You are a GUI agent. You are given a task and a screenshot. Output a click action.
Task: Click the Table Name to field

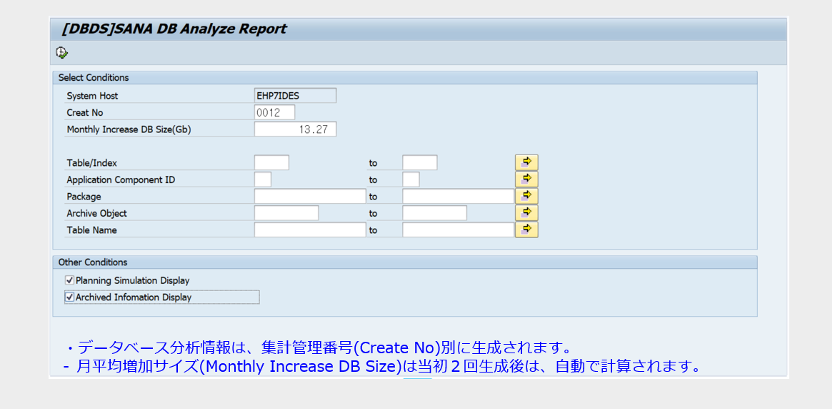[x=458, y=230]
